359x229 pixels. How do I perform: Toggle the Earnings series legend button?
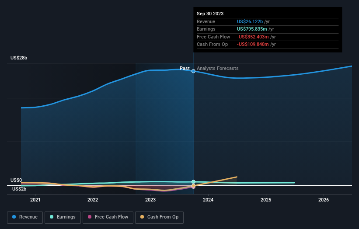tap(63, 217)
